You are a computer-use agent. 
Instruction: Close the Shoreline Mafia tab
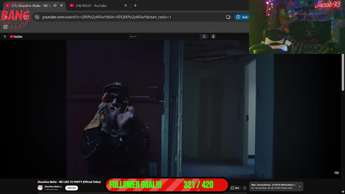pyautogui.click(x=61, y=5)
